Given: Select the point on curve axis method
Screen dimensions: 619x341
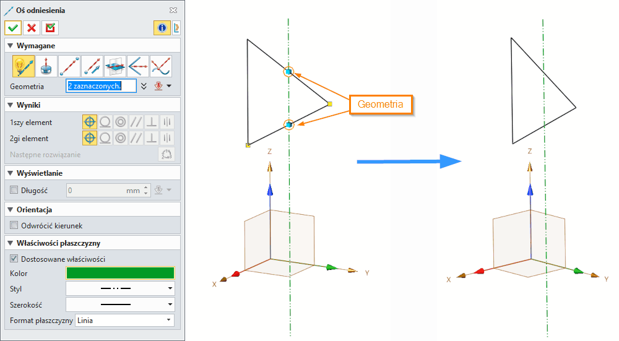Looking at the screenshot, I should 161,66.
